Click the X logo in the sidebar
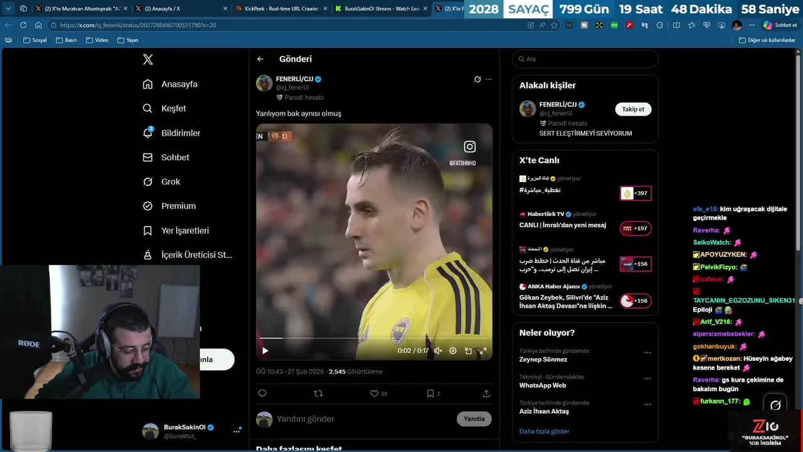The image size is (803, 452). (x=148, y=60)
